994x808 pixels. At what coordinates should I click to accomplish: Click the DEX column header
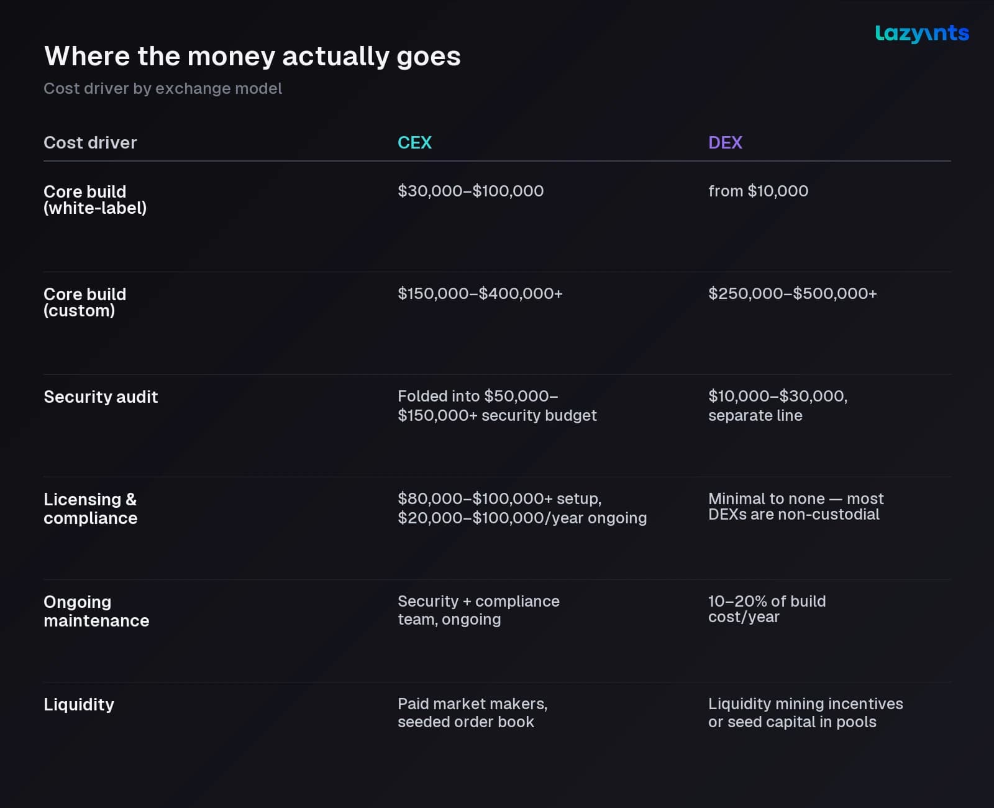point(725,142)
